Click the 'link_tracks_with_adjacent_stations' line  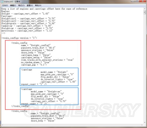click(47, 60)
